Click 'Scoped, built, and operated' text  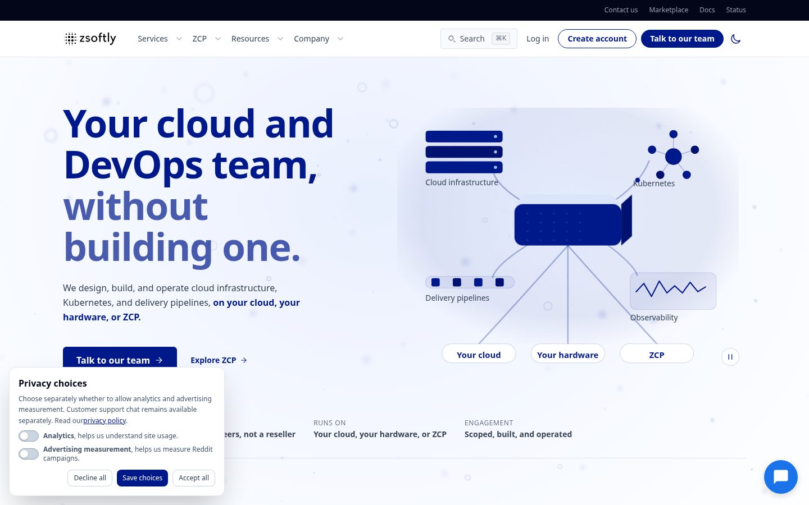point(518,434)
